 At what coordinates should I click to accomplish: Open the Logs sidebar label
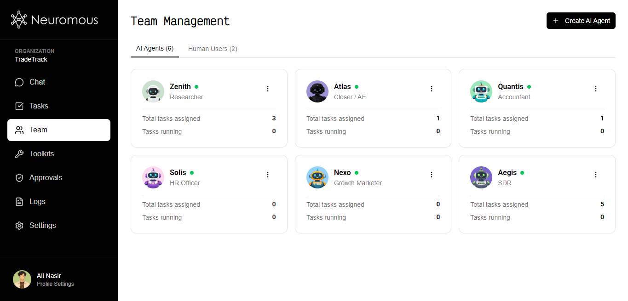pyautogui.click(x=37, y=202)
